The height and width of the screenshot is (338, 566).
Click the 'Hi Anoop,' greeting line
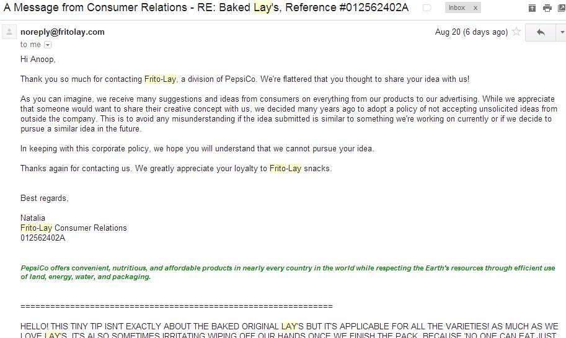tap(38, 59)
